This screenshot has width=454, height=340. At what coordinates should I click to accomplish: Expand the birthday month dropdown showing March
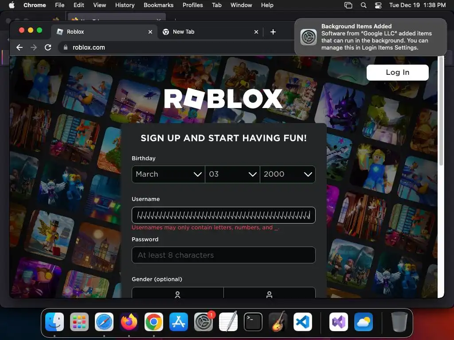[168, 174]
